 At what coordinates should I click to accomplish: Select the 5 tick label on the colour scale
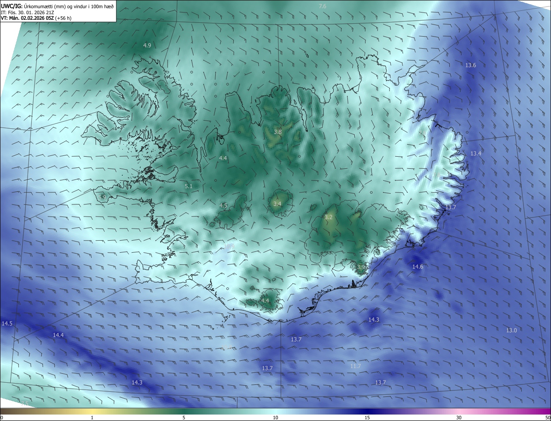(184, 418)
